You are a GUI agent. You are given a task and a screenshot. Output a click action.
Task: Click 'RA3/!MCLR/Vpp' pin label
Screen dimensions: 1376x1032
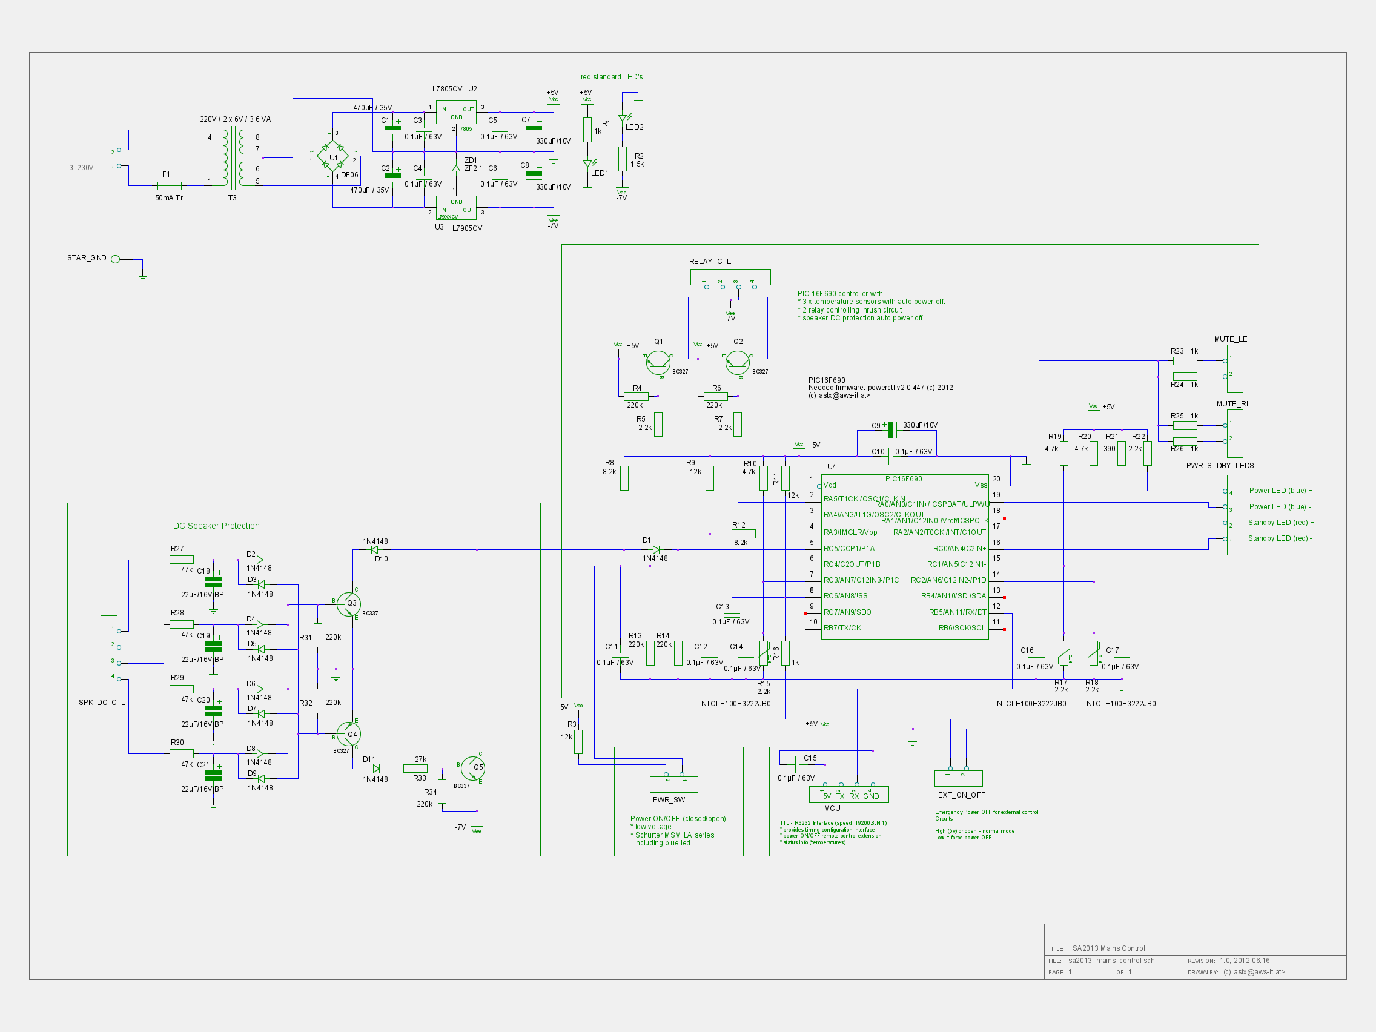tap(850, 532)
